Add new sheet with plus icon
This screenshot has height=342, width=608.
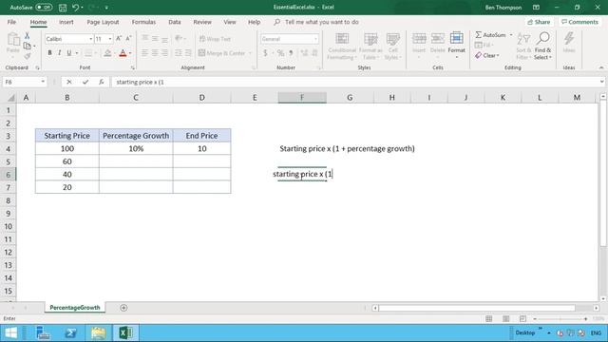(x=123, y=308)
